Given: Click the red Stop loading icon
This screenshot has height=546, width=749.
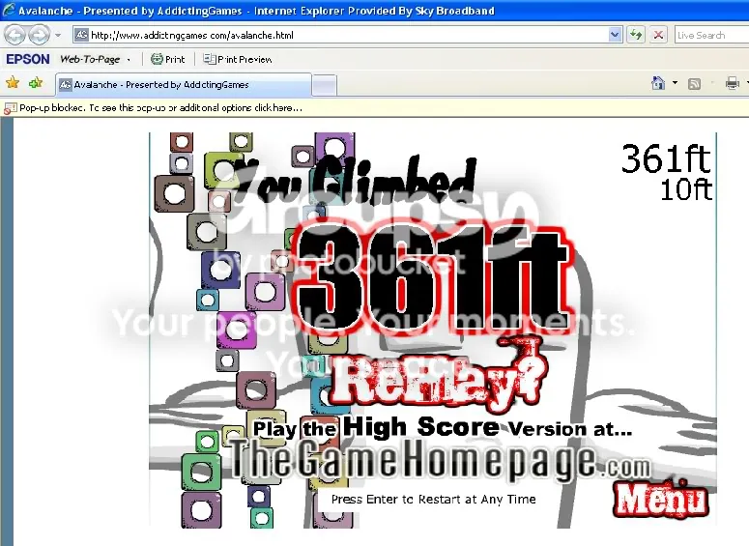Looking at the screenshot, I should coord(658,35).
